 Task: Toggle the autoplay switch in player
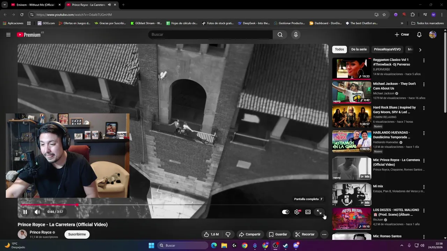point(286,212)
